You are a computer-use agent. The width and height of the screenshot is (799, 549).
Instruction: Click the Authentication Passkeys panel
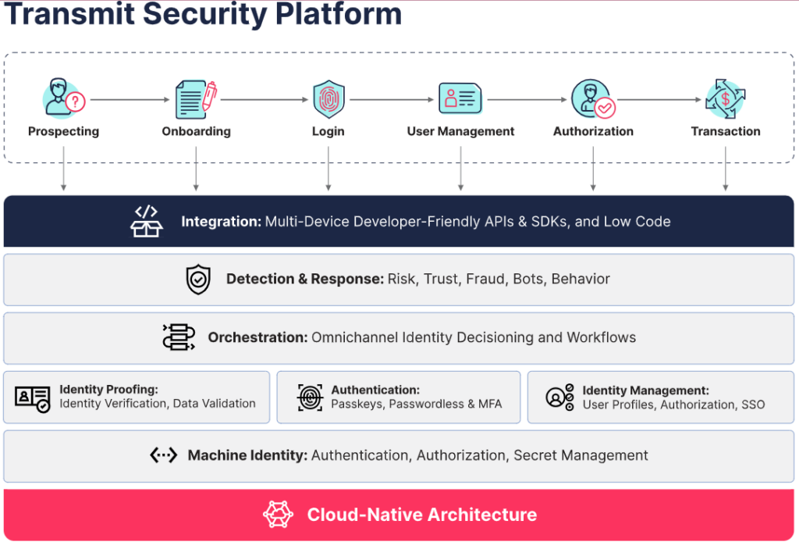coord(398,397)
